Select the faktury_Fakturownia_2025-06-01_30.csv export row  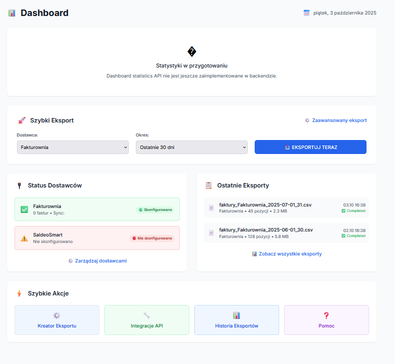tap(286, 233)
